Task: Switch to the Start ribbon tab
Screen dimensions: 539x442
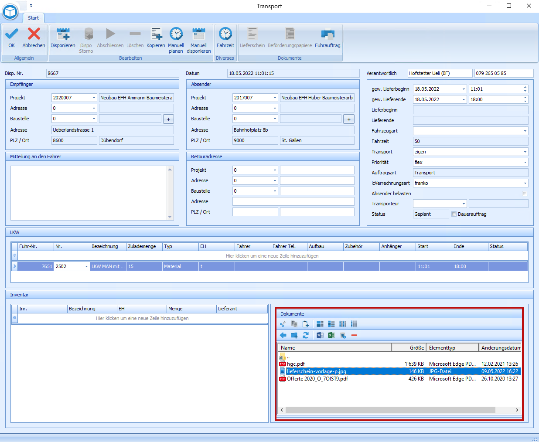Action: point(33,18)
